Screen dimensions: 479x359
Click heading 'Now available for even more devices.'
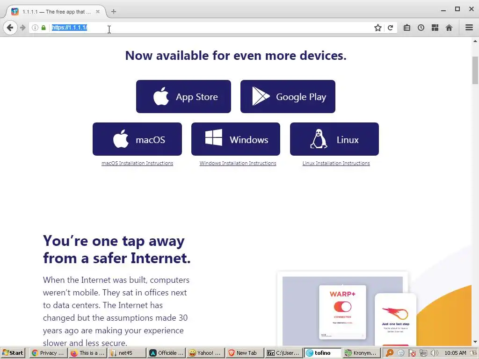click(x=236, y=56)
